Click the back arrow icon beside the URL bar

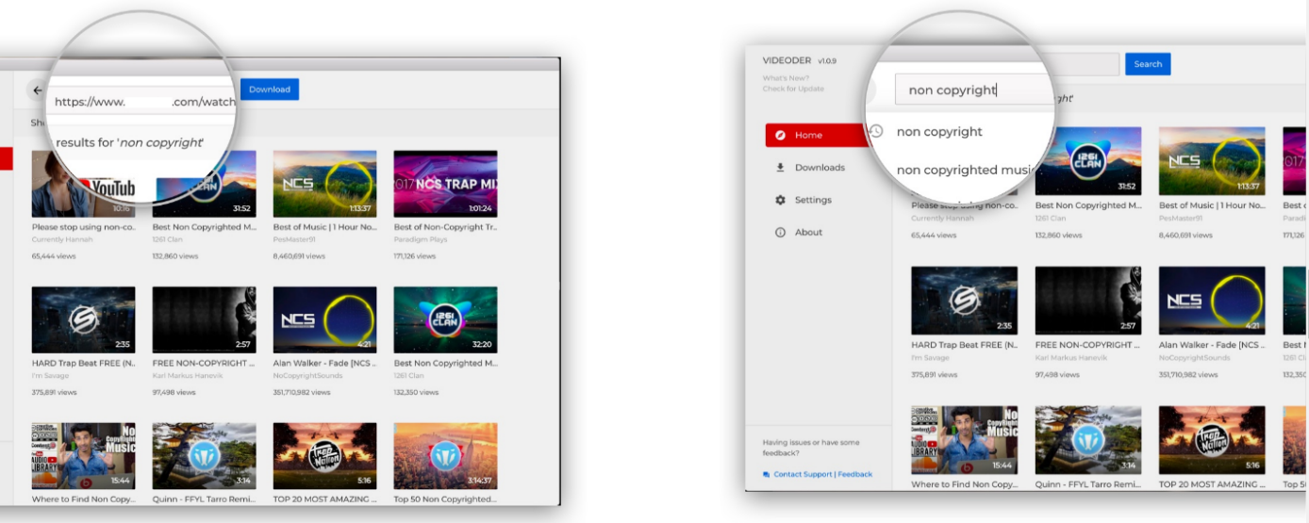[x=37, y=90]
